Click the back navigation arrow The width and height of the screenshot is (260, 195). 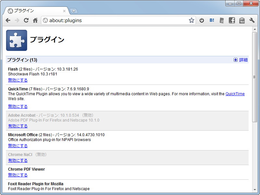pos(8,20)
